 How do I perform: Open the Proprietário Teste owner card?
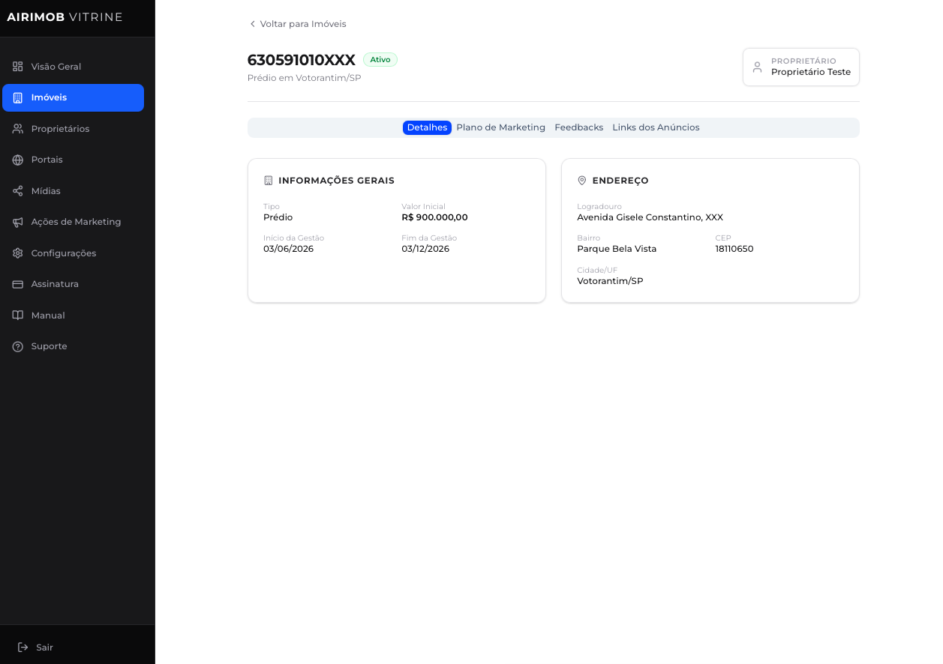(801, 67)
